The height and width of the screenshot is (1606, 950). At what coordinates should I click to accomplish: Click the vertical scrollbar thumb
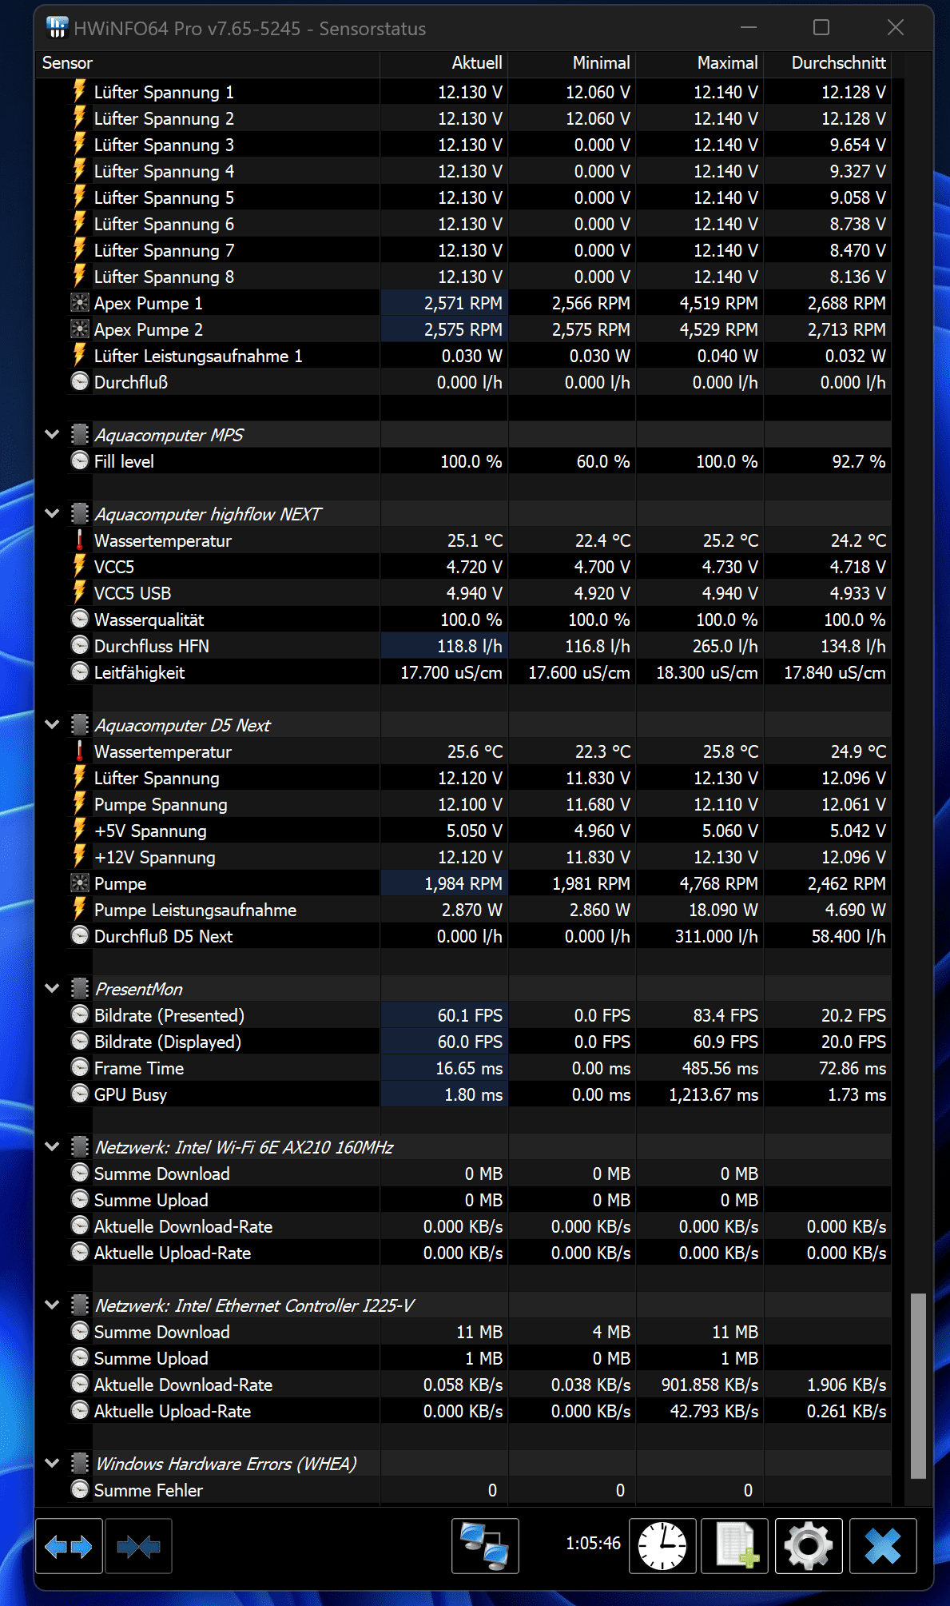pos(919,1385)
